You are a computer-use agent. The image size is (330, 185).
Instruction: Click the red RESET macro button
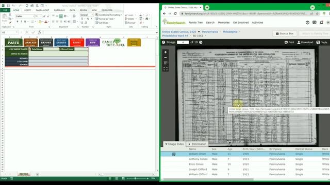coord(77,43)
